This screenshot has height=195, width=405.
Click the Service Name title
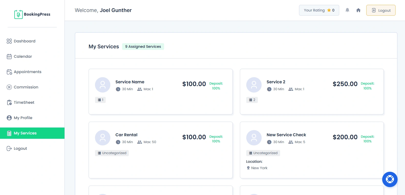pos(130,82)
